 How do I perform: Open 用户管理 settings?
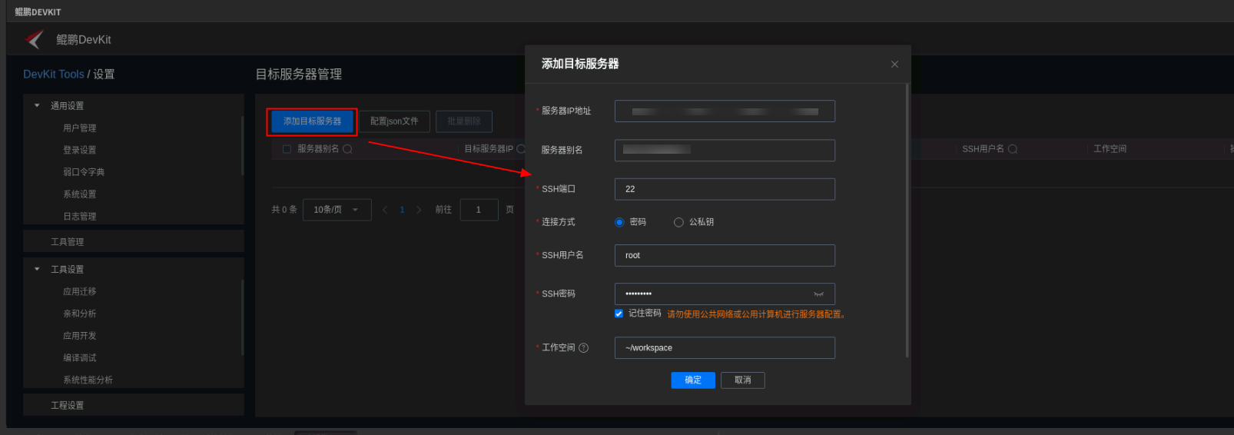click(80, 128)
